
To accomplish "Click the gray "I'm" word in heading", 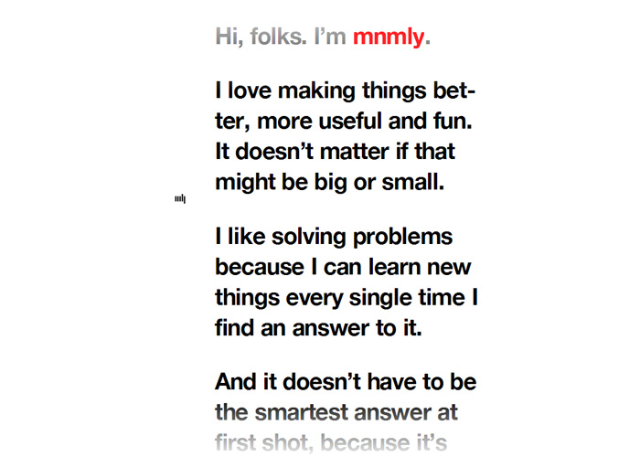I will pos(330,37).
